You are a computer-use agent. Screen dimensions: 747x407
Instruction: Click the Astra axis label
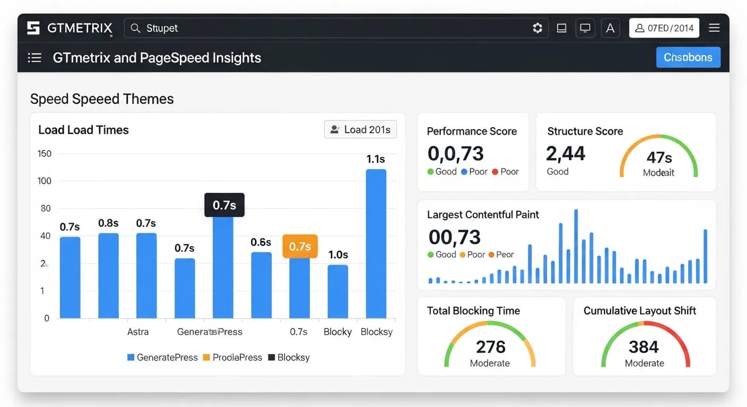coord(138,332)
